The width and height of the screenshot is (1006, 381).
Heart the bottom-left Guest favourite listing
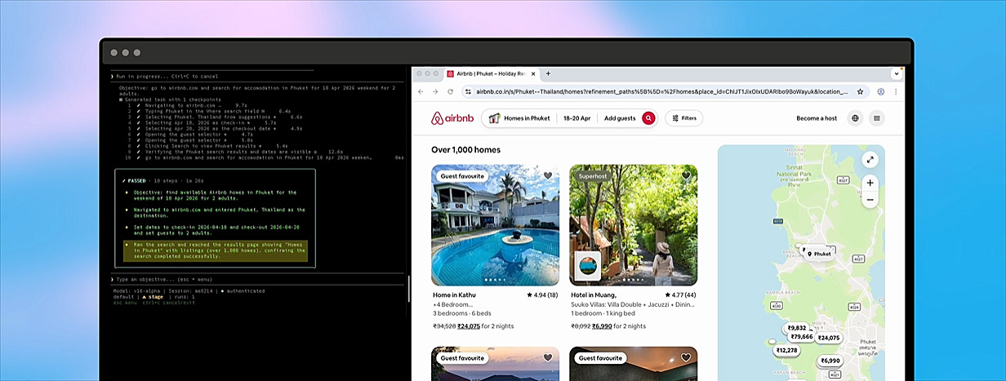[548, 357]
